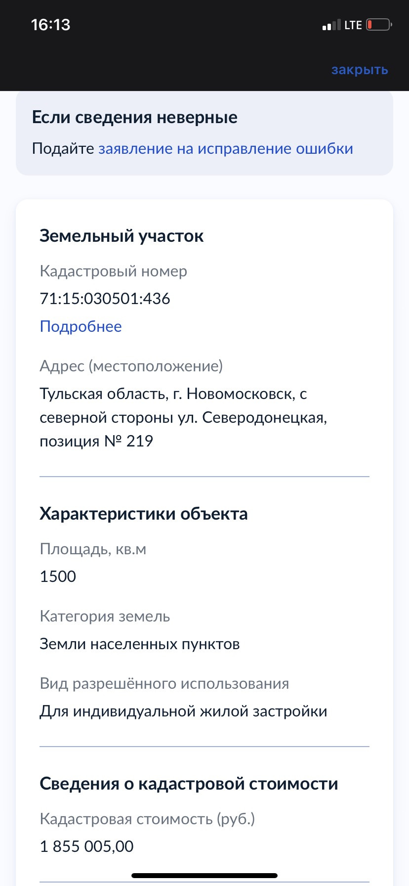Open заявление на исправление ошибки link
Viewport: 409px width, 886px height.
(x=226, y=149)
